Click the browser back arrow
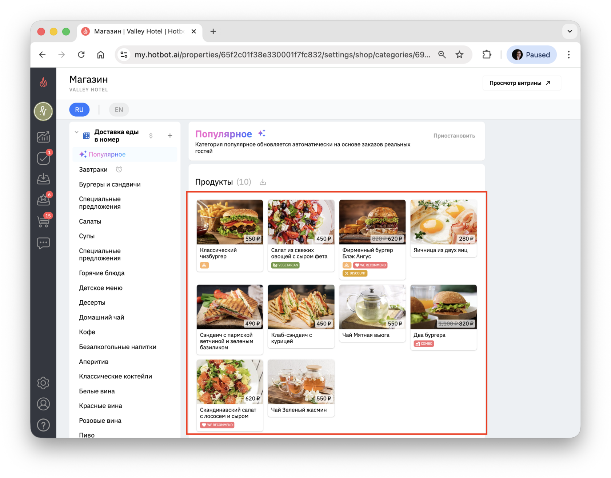Viewport: 611px width, 478px height. 43,55
